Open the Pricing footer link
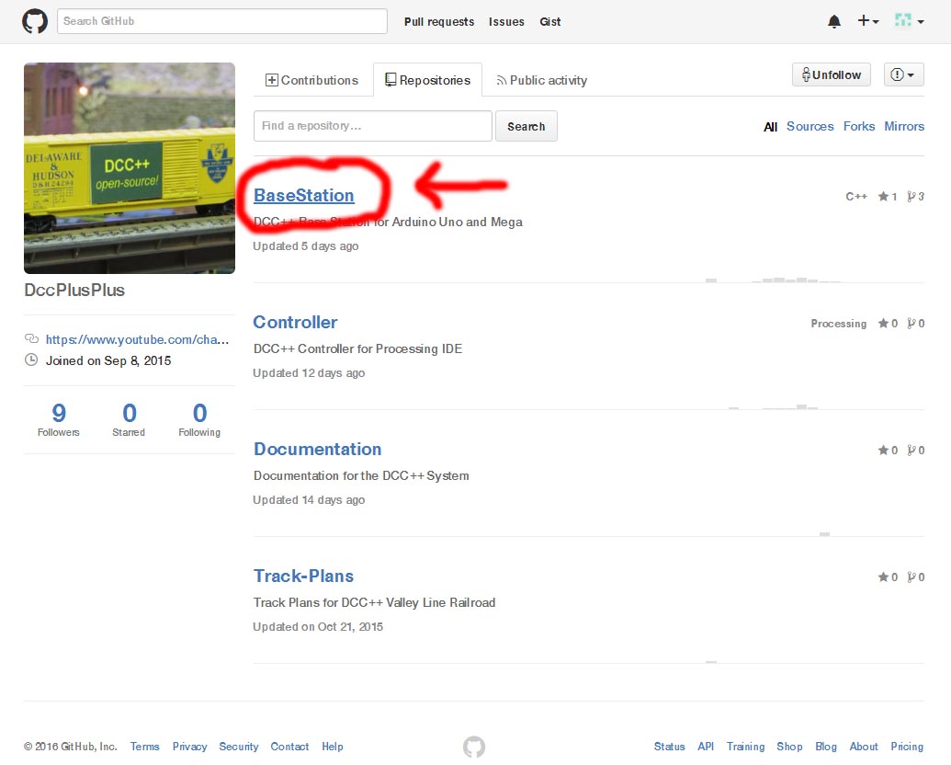 (x=907, y=747)
